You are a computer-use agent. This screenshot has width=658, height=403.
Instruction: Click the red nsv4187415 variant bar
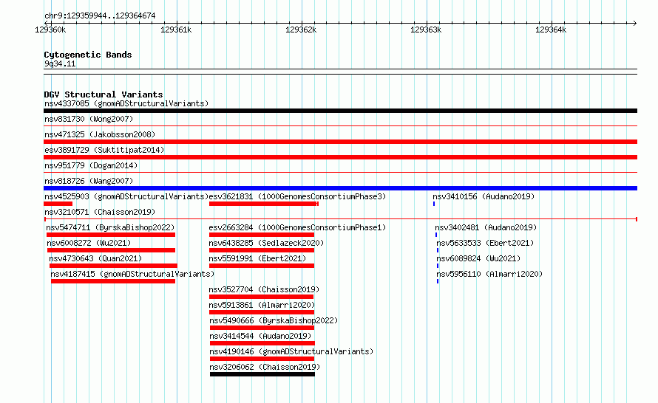113,281
